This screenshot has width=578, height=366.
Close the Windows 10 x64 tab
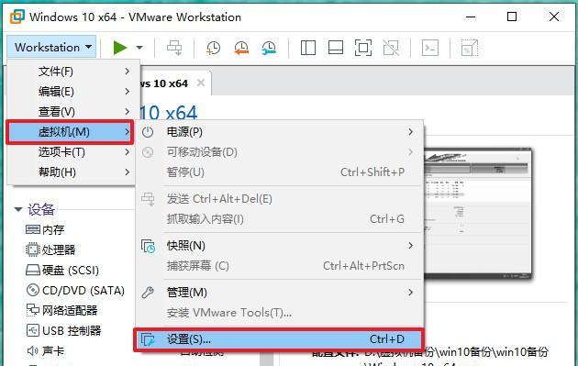pos(201,83)
